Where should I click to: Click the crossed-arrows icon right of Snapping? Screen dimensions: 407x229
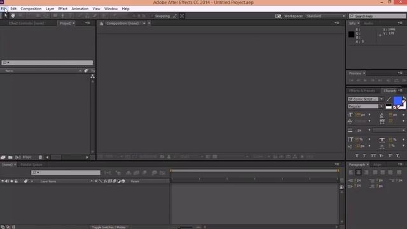click(x=182, y=16)
